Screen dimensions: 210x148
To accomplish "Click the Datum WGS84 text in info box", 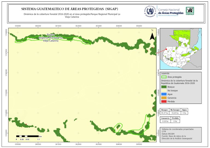I will click(x=168, y=134).
